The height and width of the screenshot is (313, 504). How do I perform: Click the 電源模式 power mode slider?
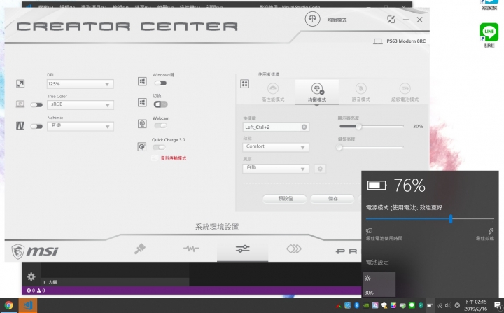click(430, 219)
